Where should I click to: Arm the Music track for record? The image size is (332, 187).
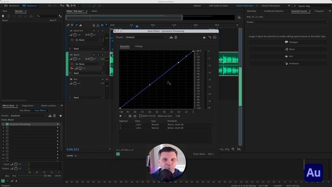[x=103, y=55]
